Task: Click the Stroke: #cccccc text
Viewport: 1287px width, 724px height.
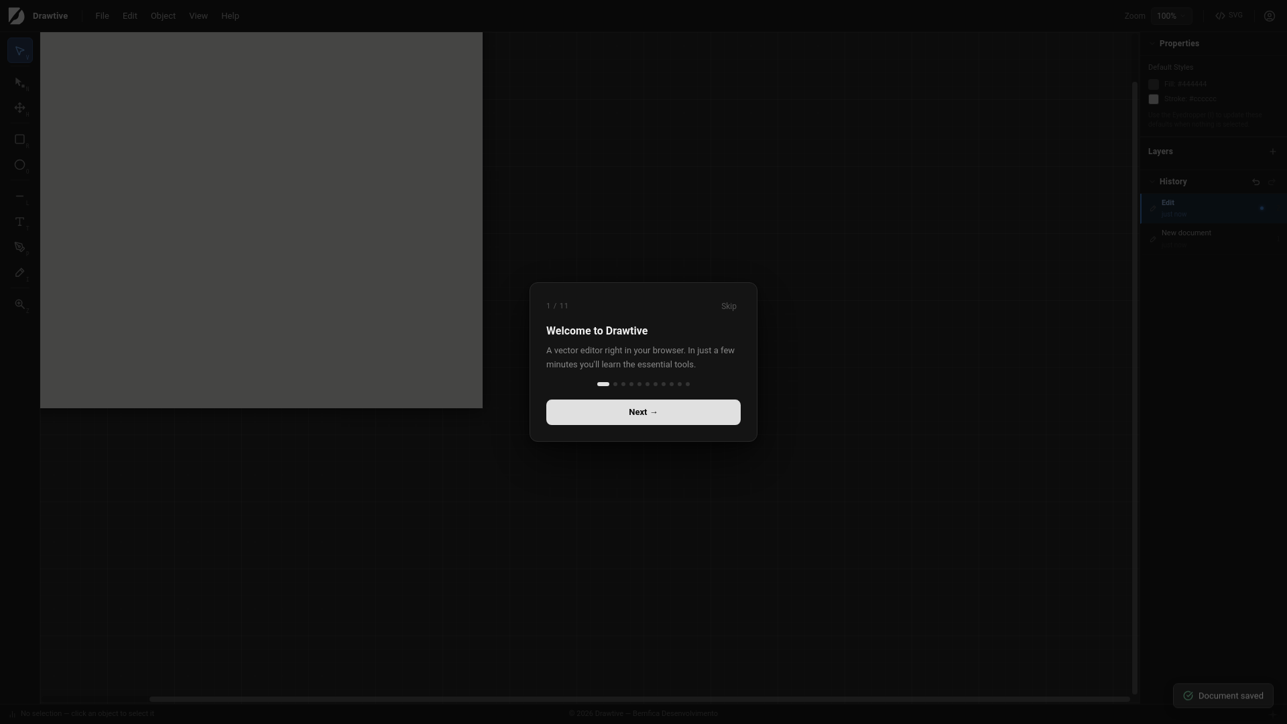Action: click(x=1190, y=99)
